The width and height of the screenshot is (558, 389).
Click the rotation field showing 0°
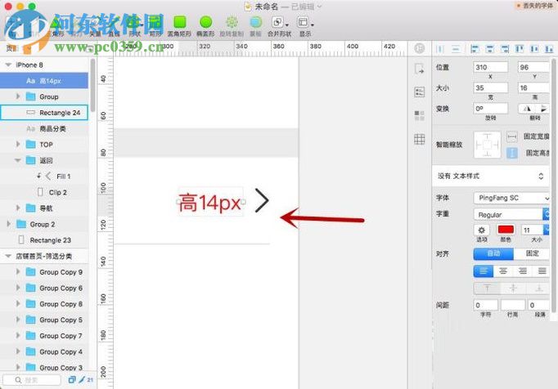pos(490,109)
